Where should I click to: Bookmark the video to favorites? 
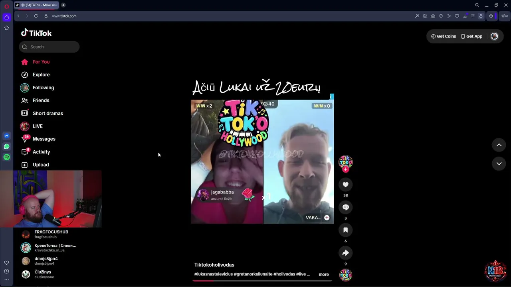point(345,230)
